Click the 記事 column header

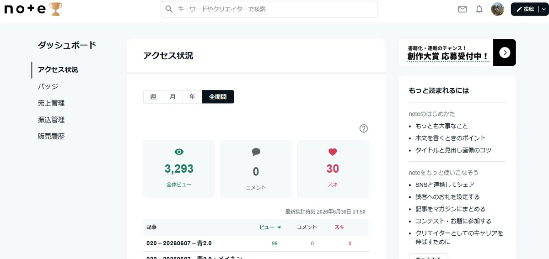click(151, 227)
